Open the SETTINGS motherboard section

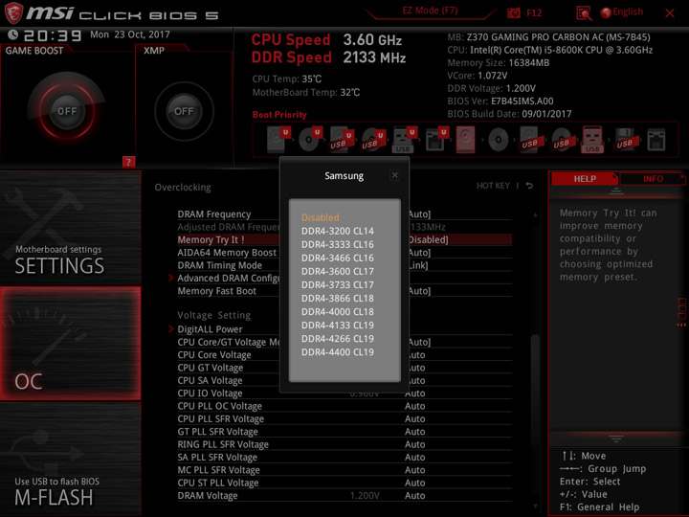tap(70, 228)
